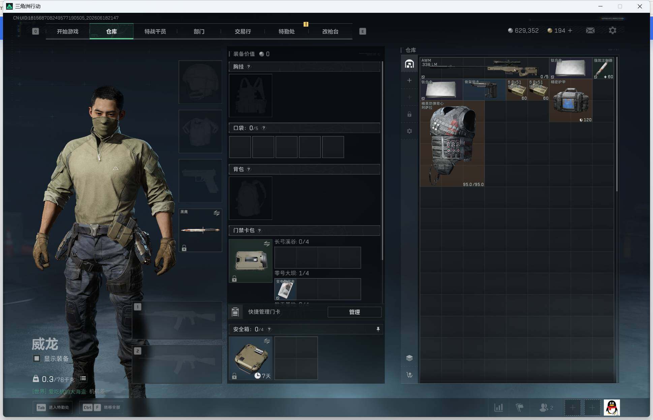Open the statistics bar chart icon
Screen dimensions: 653x420
click(499, 408)
